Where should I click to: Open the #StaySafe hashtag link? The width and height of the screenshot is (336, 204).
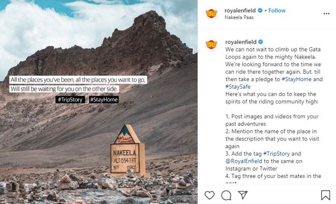pyautogui.click(x=238, y=87)
